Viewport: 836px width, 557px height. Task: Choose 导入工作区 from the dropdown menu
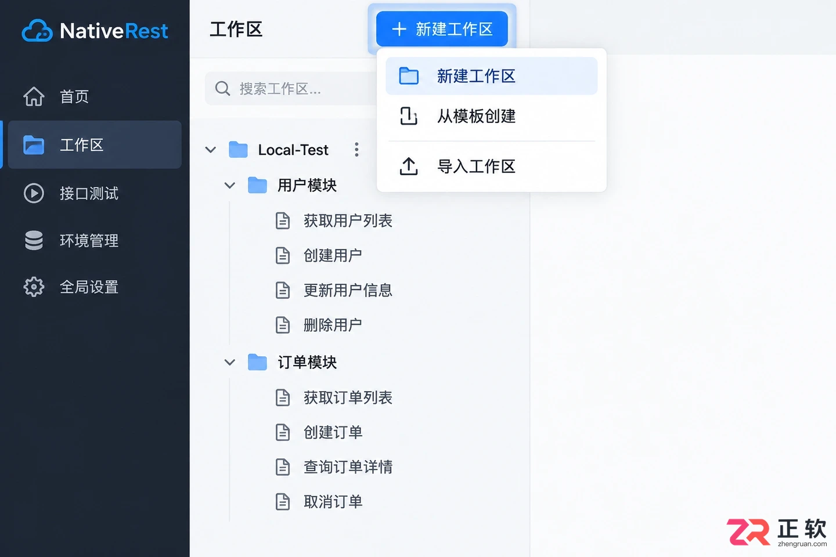pyautogui.click(x=491, y=166)
